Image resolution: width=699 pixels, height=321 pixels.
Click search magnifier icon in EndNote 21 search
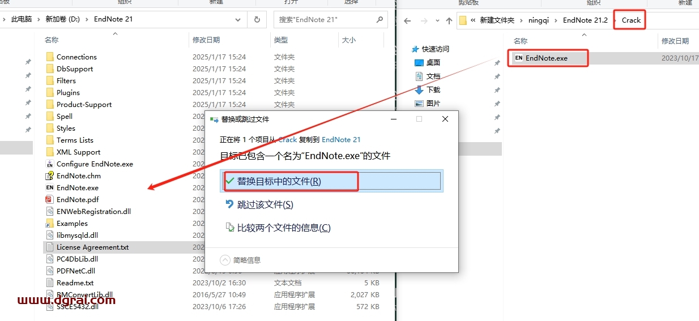pyautogui.click(x=380, y=19)
